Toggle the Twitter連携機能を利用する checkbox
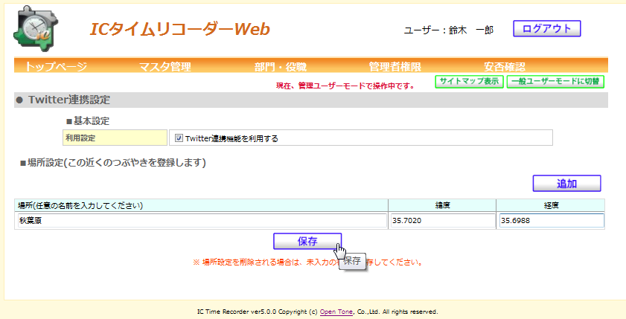626x319 pixels. [x=179, y=138]
